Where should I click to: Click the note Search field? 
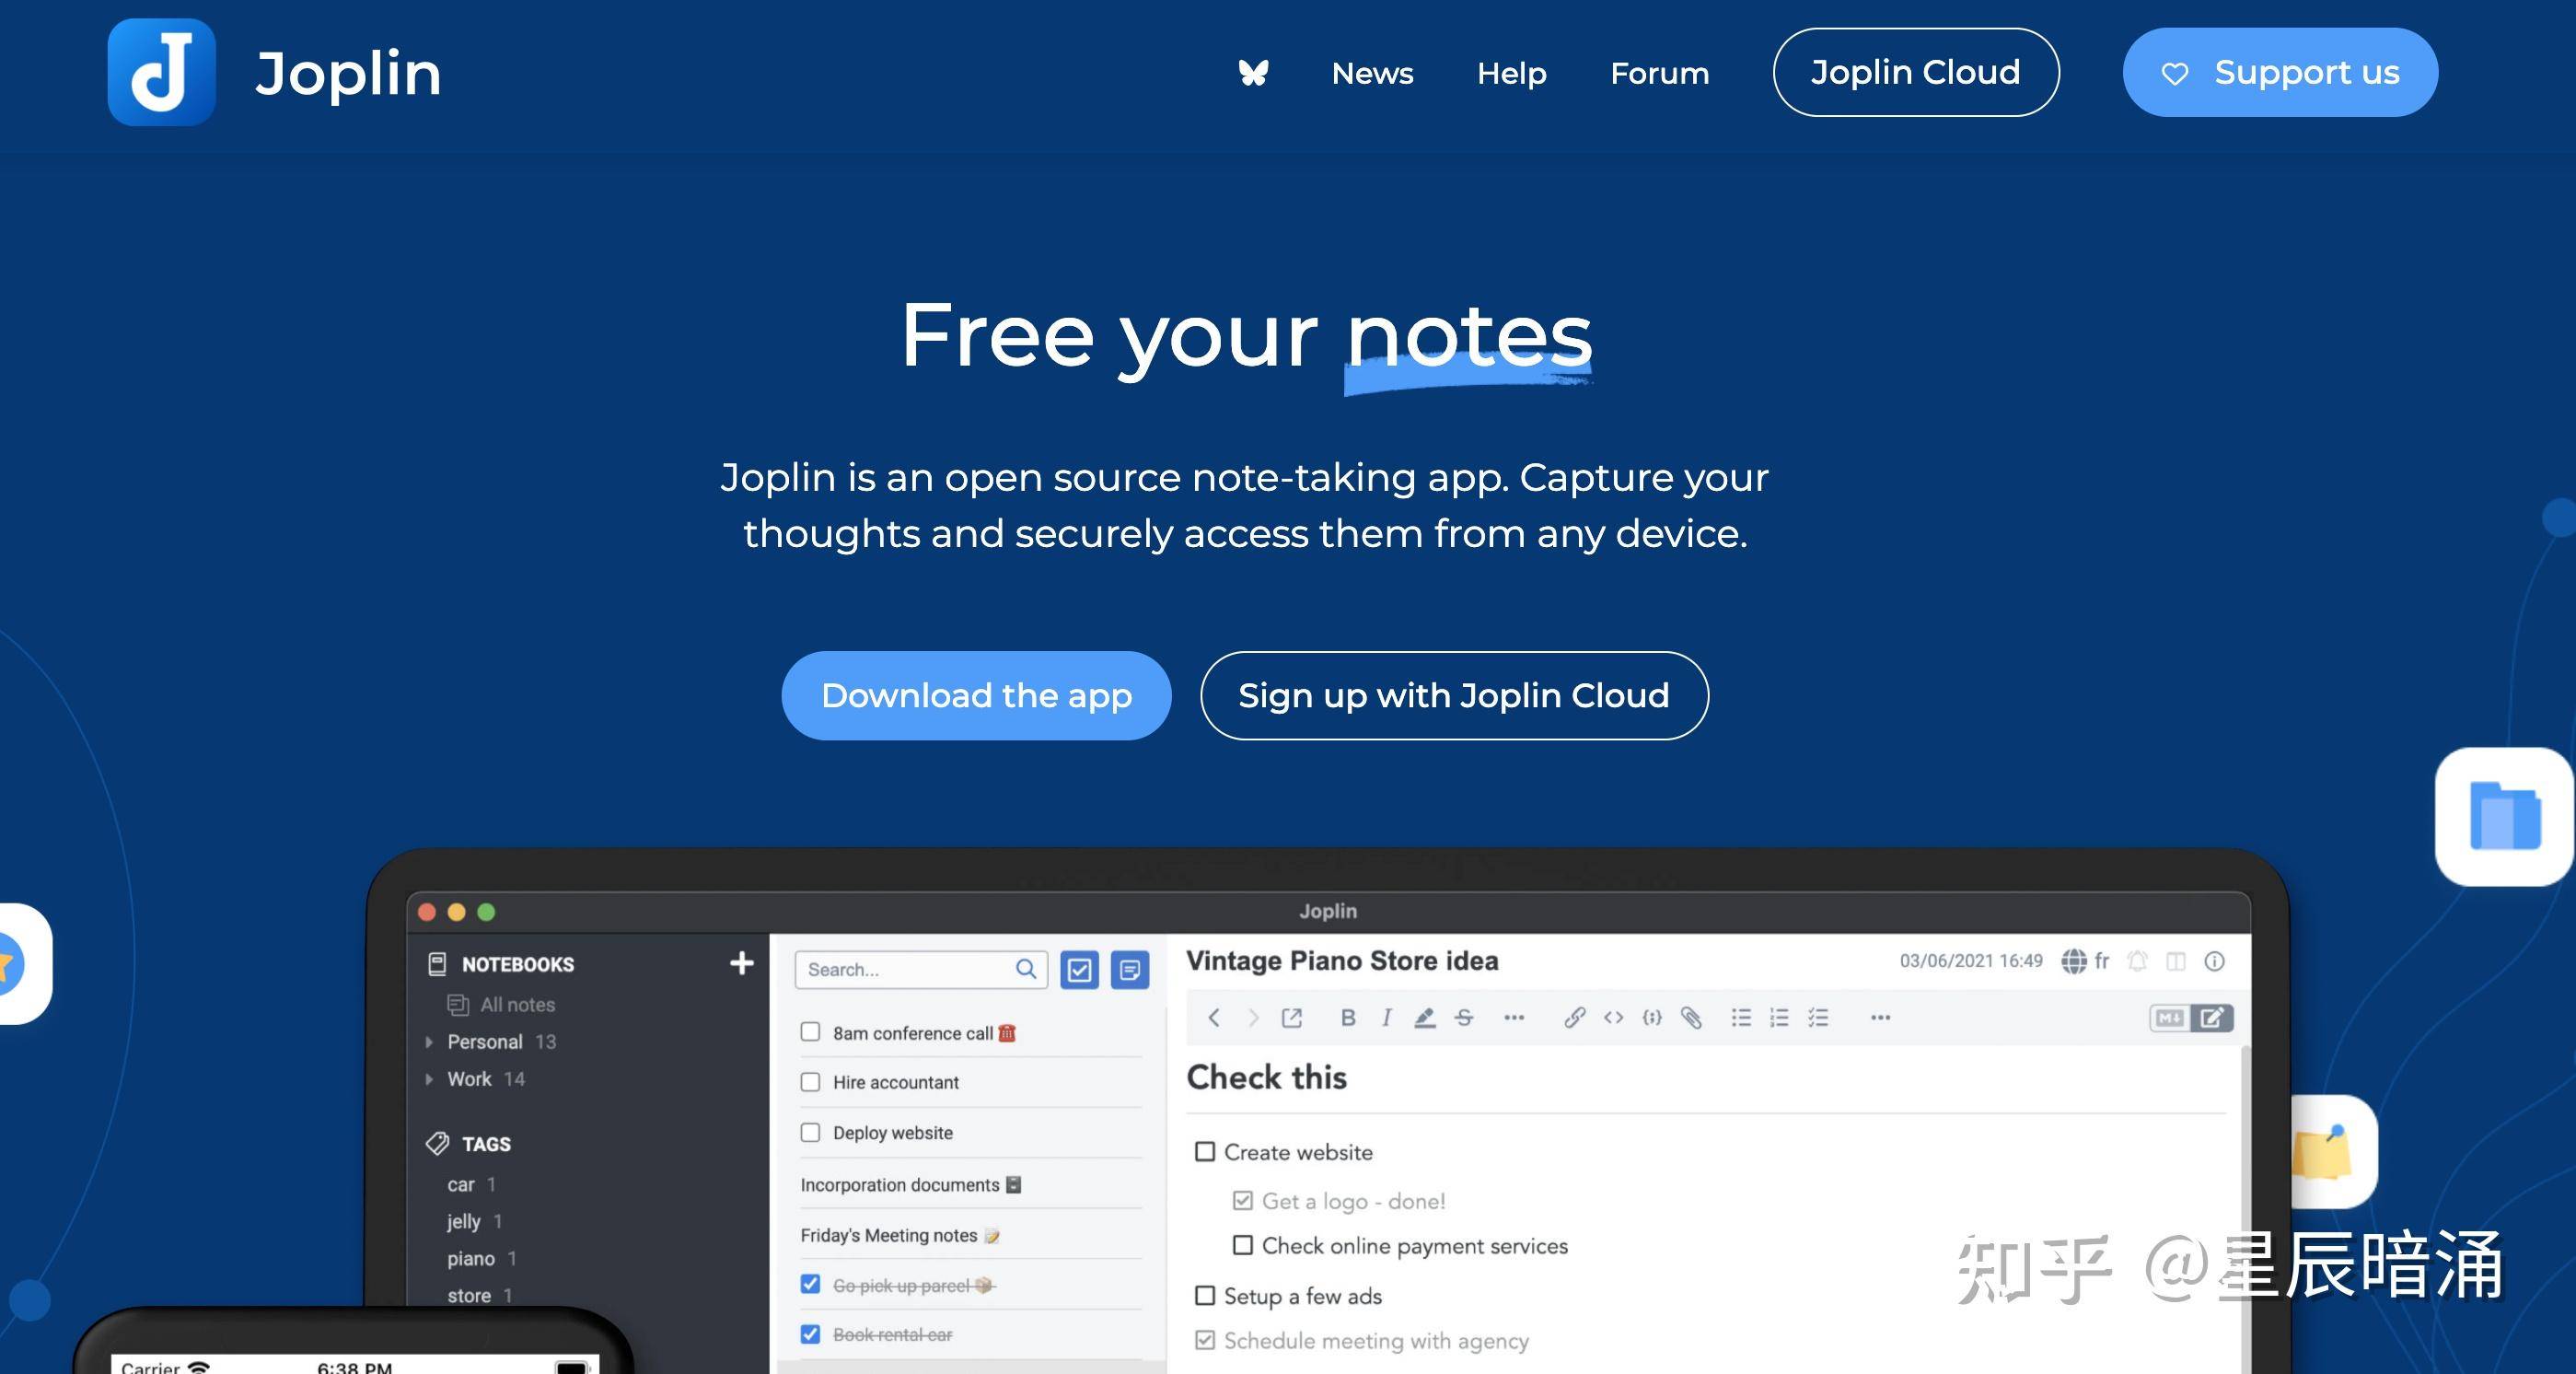(921, 969)
